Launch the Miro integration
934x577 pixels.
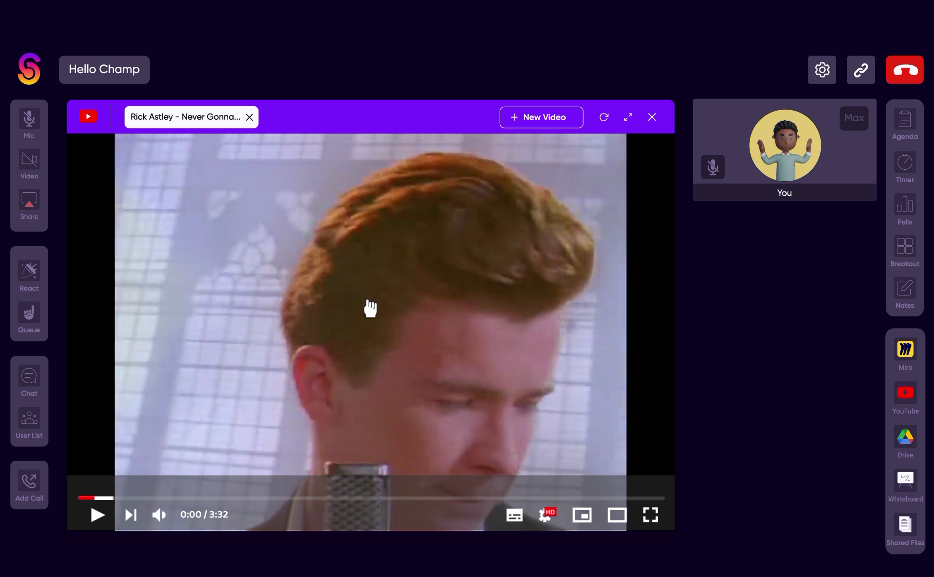coord(905,355)
